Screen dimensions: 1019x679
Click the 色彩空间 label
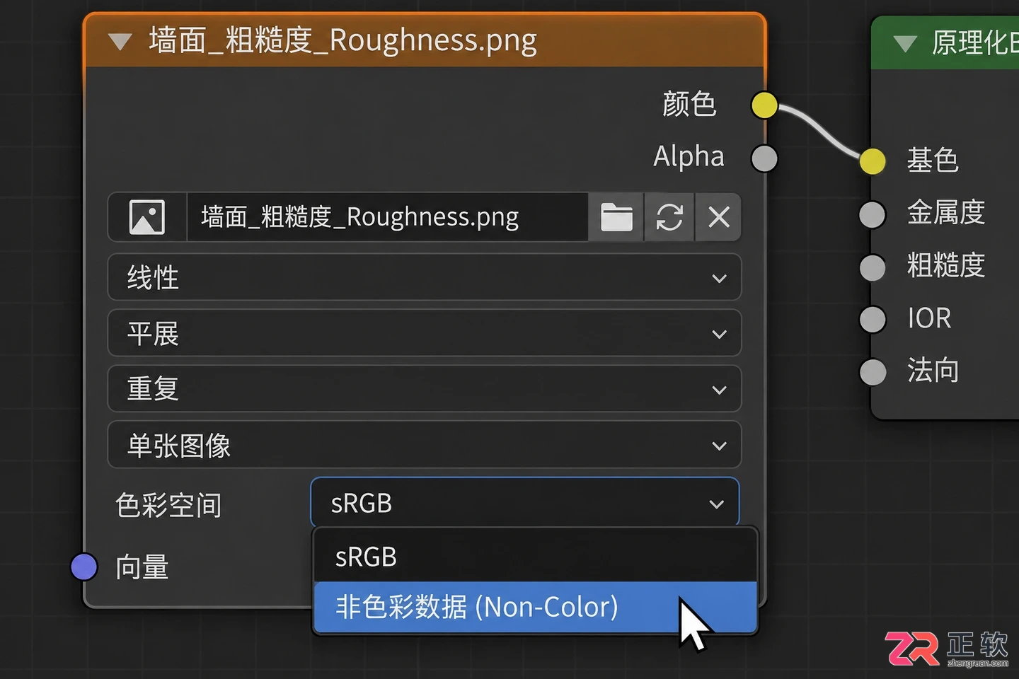tap(168, 505)
